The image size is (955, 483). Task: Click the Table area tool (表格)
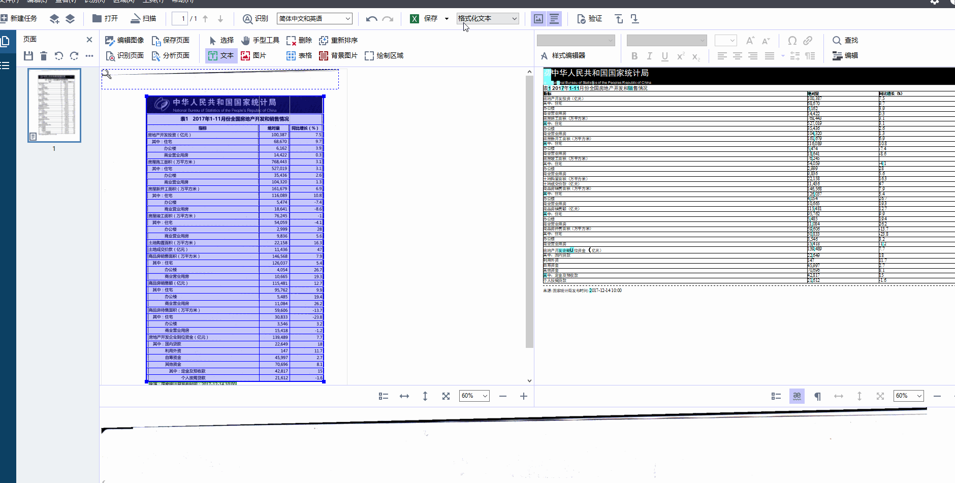(299, 55)
